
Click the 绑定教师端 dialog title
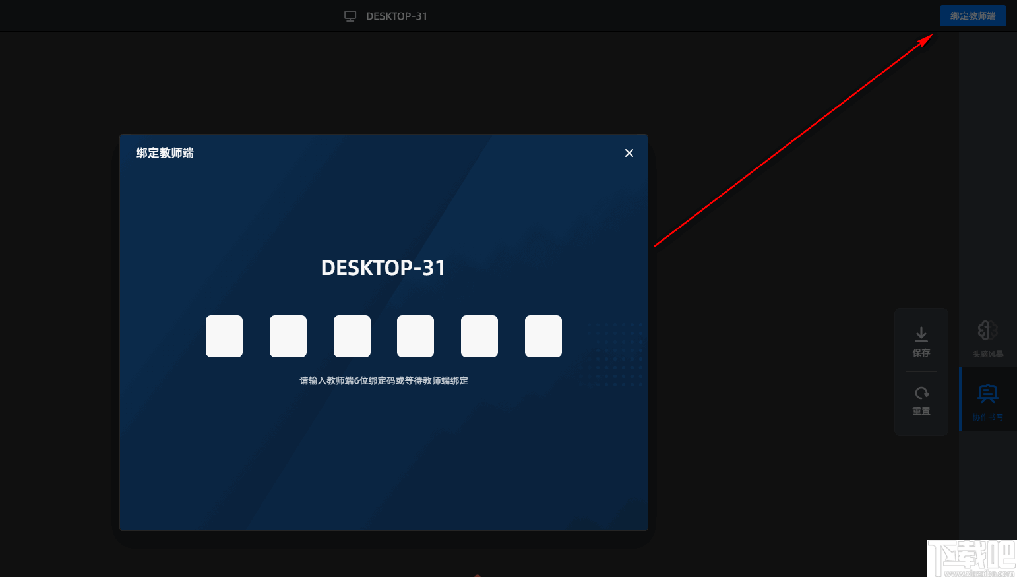coord(165,153)
